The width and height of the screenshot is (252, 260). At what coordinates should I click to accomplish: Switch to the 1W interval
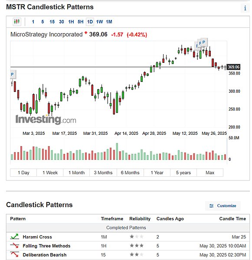coord(99,22)
